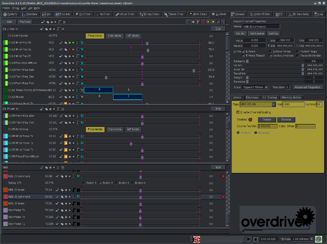Screen dimensions: 327x244
Task: Click the green status icon beside PB Rate
Action: coord(318,239)
